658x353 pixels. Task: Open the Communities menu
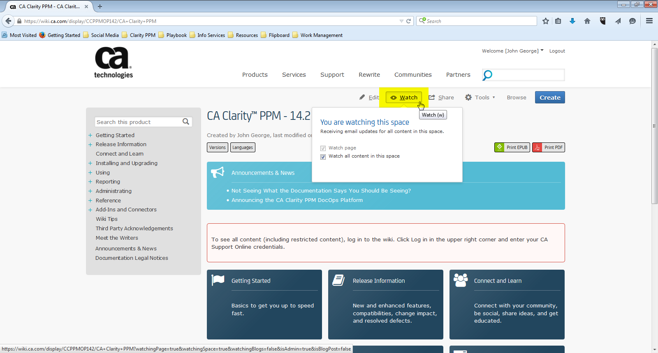pos(413,75)
